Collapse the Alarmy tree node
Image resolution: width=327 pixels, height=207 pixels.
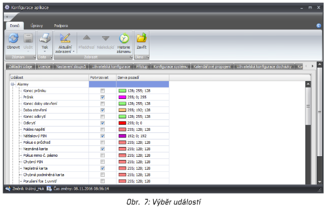tap(13, 84)
